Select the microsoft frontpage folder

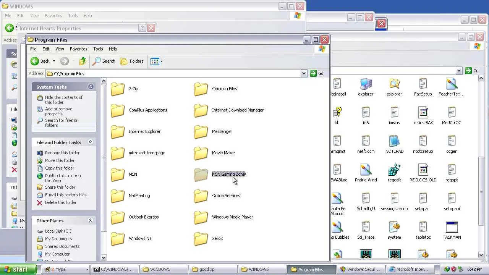(x=138, y=153)
